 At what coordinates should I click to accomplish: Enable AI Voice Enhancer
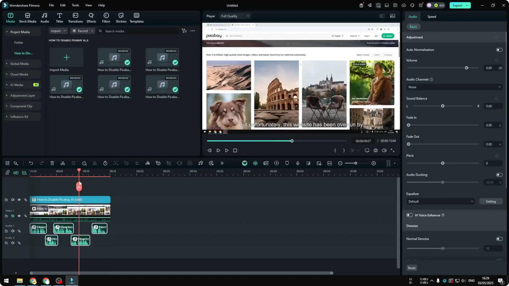[410, 215]
